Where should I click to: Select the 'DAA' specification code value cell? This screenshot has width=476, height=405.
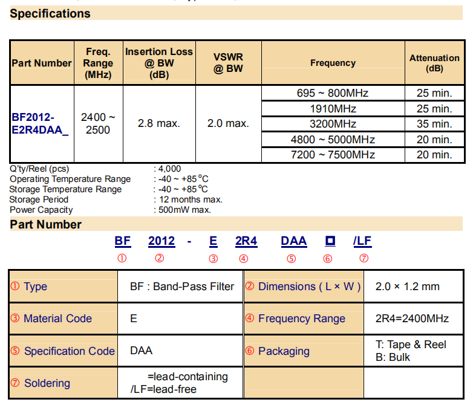tap(181, 351)
